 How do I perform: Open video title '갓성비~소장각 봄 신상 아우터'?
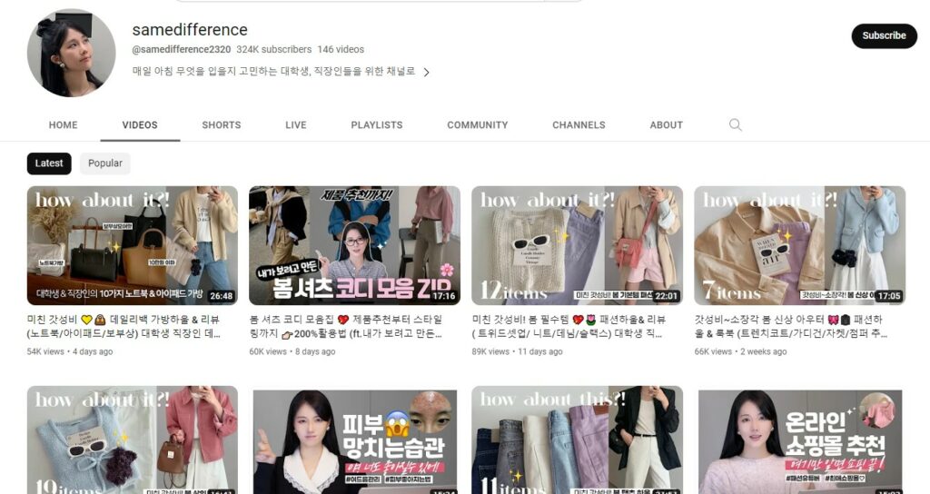(x=791, y=326)
